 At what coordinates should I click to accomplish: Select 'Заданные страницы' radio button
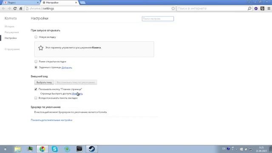click(x=36, y=67)
